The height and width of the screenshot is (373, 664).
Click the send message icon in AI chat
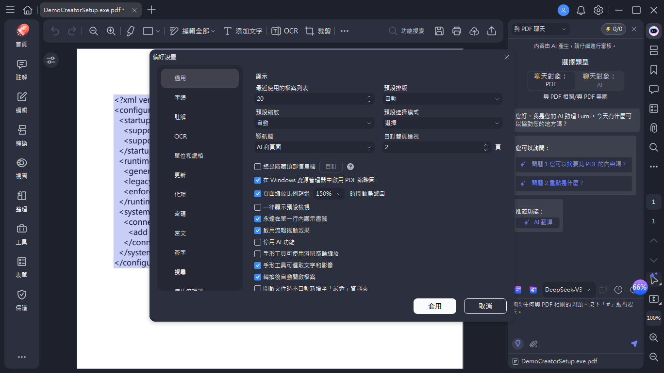pos(634,343)
